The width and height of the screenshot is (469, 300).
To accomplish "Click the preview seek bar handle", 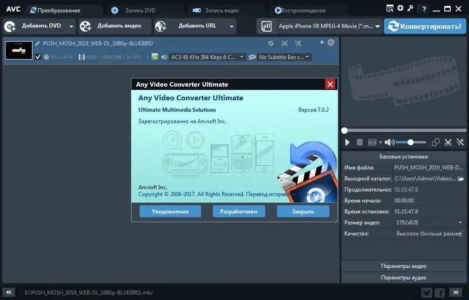I will coord(344,131).
